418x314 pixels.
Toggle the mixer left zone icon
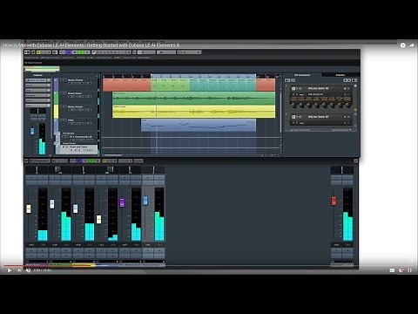[x=26, y=160]
